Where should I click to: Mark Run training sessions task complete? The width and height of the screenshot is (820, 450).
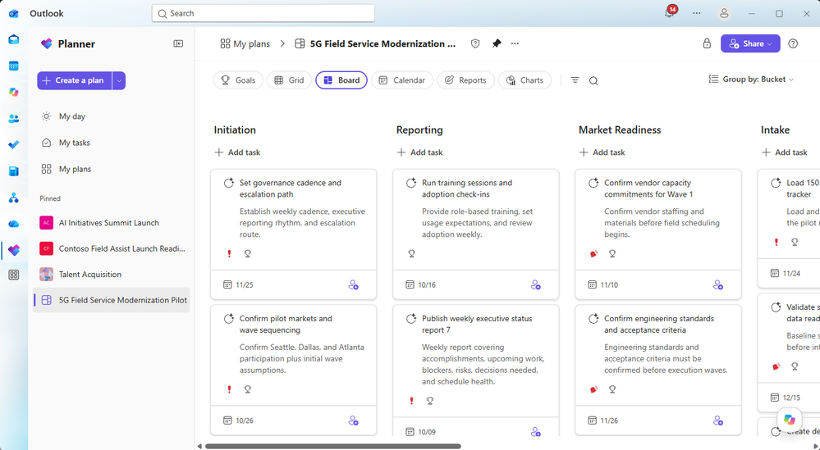coord(411,184)
